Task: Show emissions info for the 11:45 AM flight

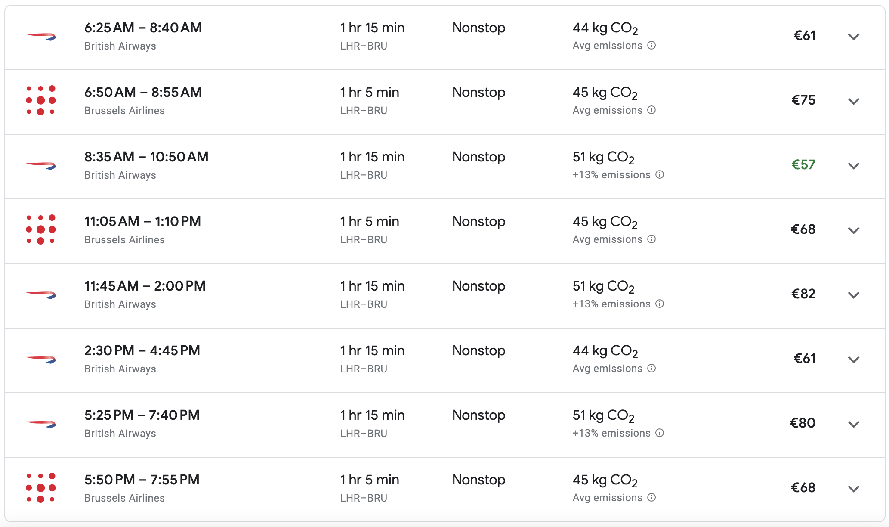Action: tap(660, 304)
